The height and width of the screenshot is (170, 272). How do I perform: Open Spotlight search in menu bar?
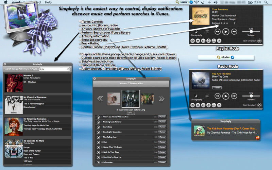(266, 2)
